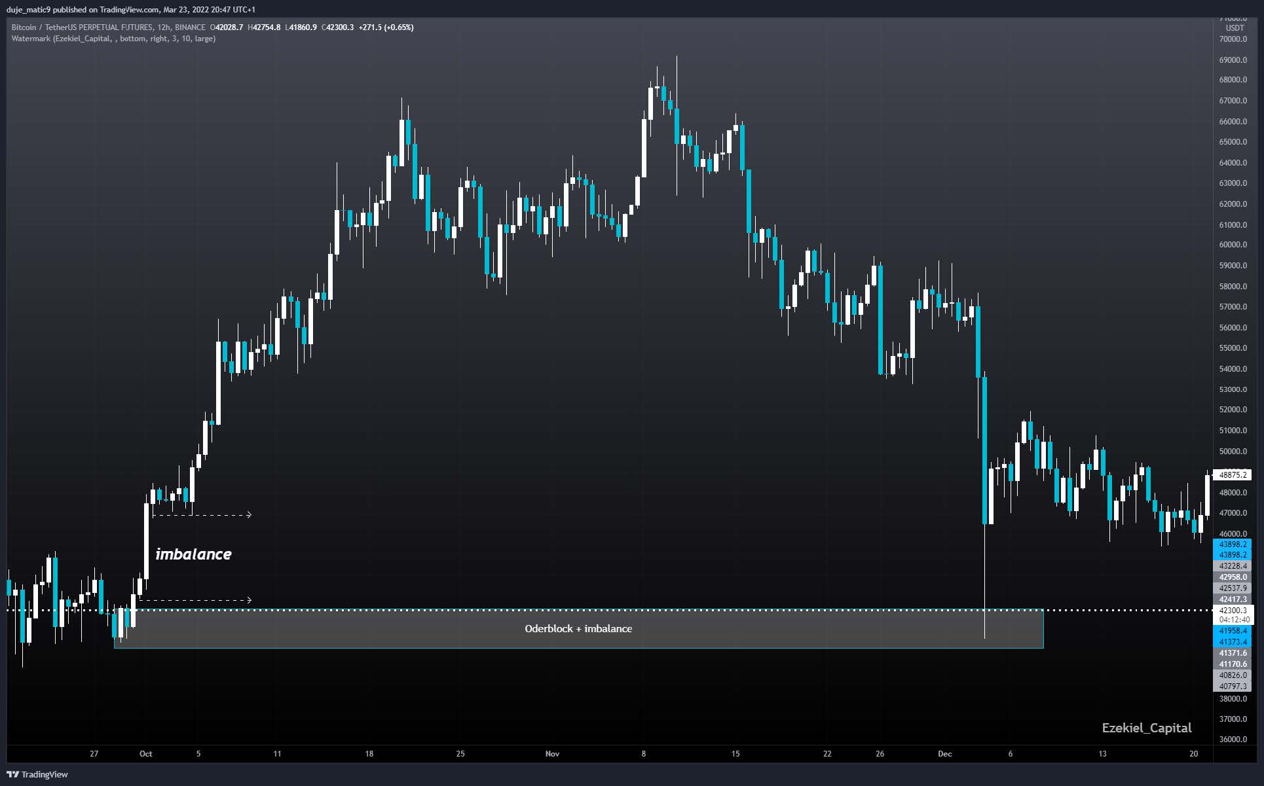Click the 12h interval in chart legend
Viewport: 1264px width, 786px height.
[x=164, y=27]
